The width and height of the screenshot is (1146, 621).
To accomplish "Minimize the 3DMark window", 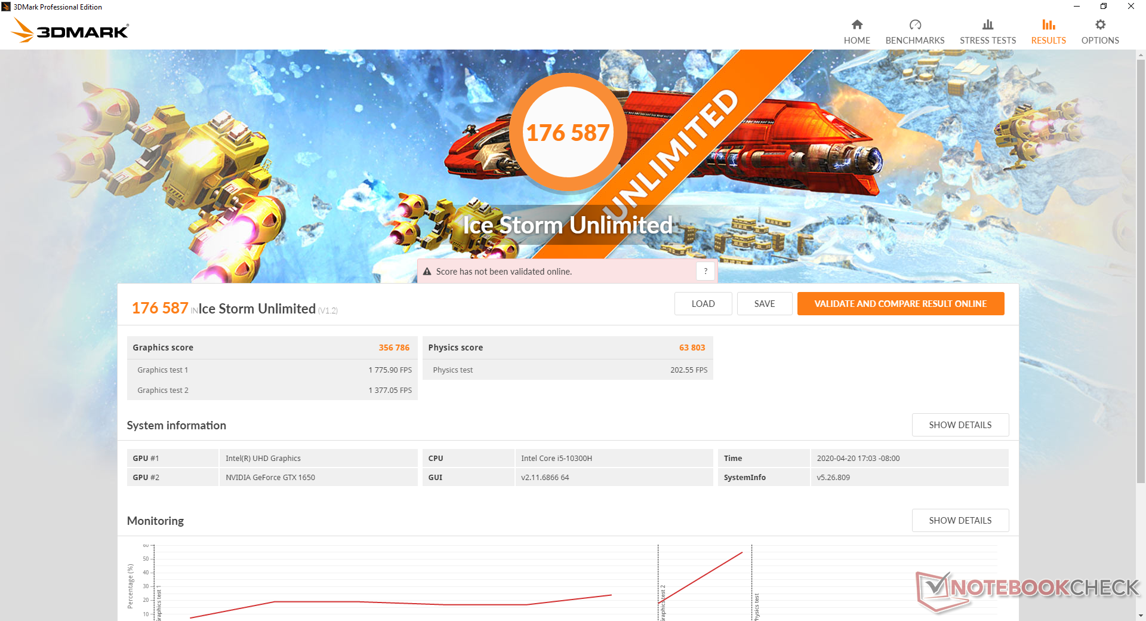I will [1077, 7].
